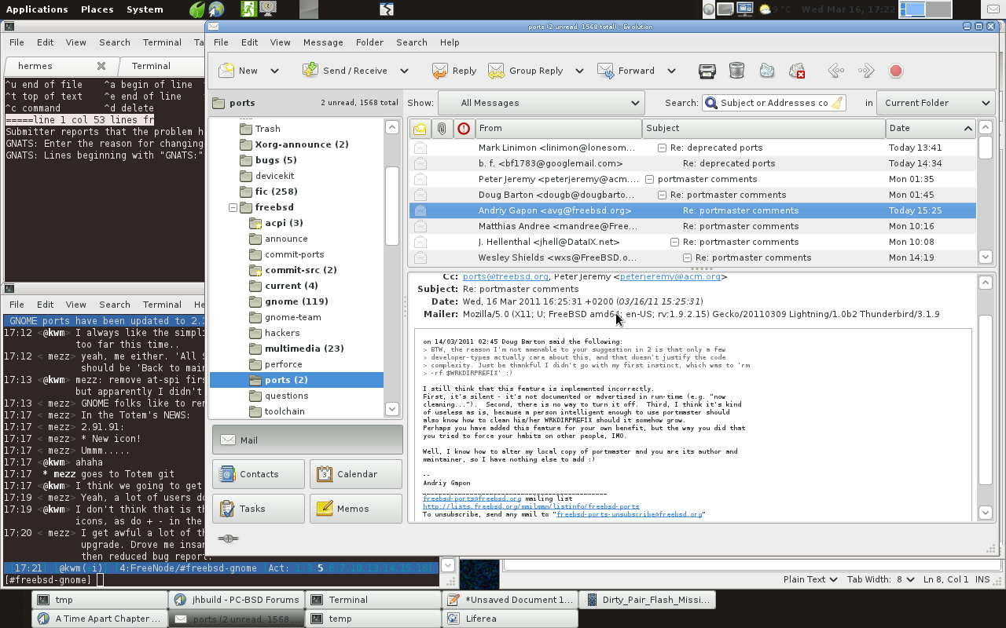Open the Message menu in Evolution
The height and width of the screenshot is (628, 1006).
click(x=323, y=42)
